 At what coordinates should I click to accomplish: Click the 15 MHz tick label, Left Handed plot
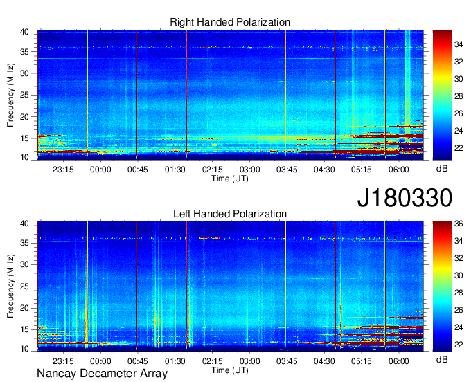pos(25,330)
